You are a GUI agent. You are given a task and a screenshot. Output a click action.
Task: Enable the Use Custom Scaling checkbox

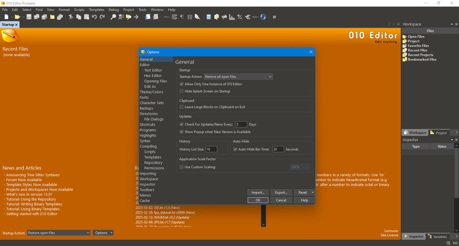[181, 167]
